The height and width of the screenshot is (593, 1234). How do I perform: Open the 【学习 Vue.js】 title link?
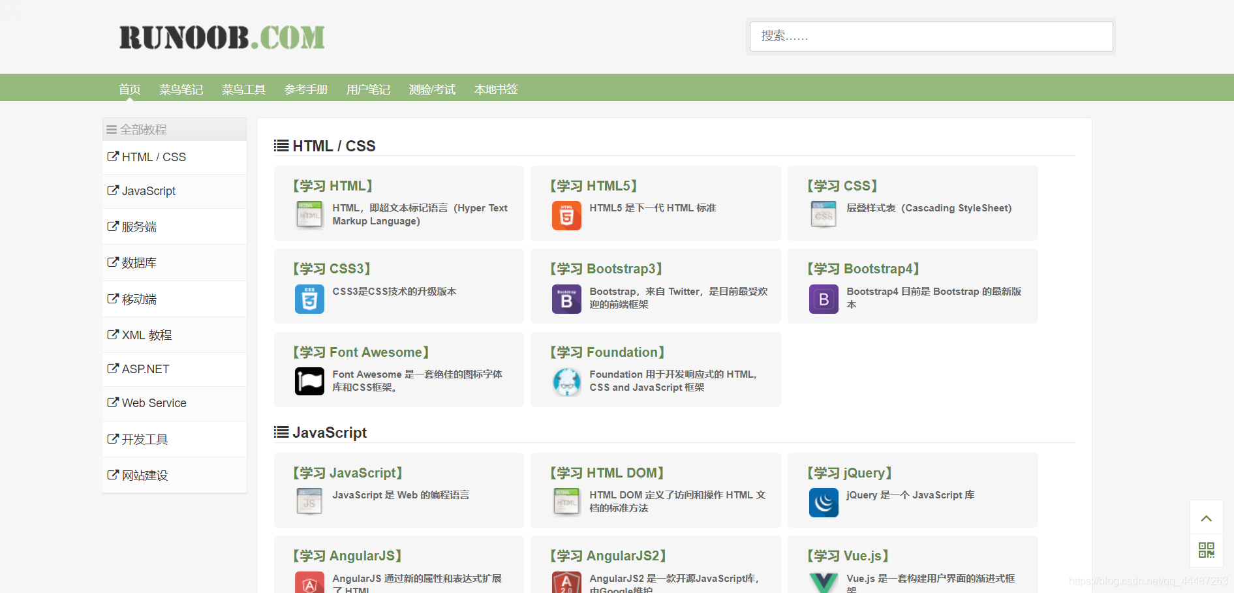point(849,556)
